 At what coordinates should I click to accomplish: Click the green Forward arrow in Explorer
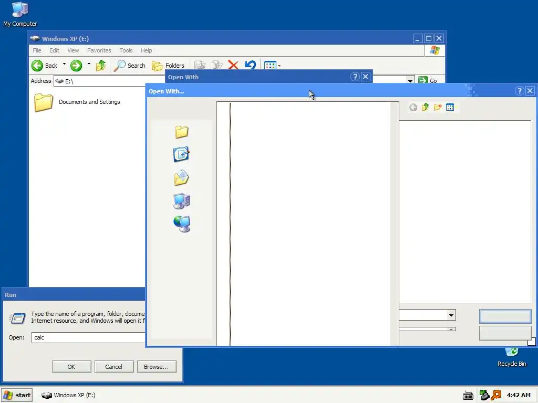point(76,66)
